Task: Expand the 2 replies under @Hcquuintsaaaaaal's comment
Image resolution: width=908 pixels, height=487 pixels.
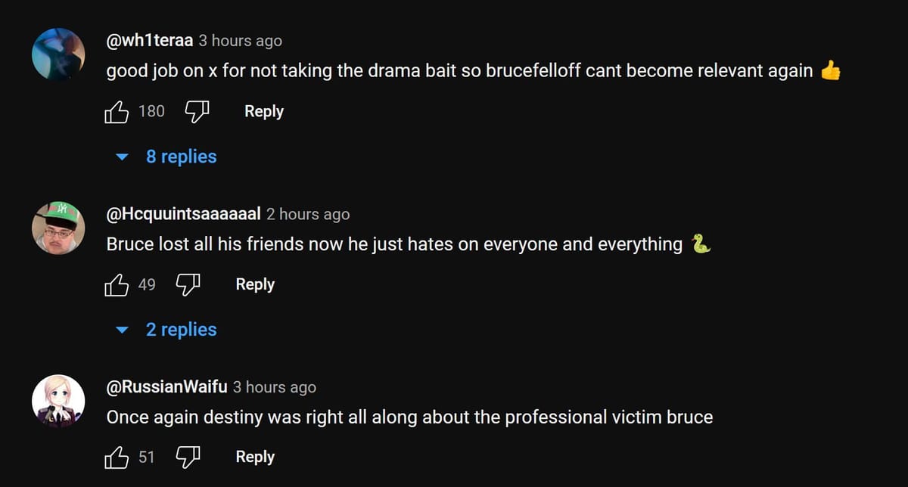Action: [x=182, y=330]
